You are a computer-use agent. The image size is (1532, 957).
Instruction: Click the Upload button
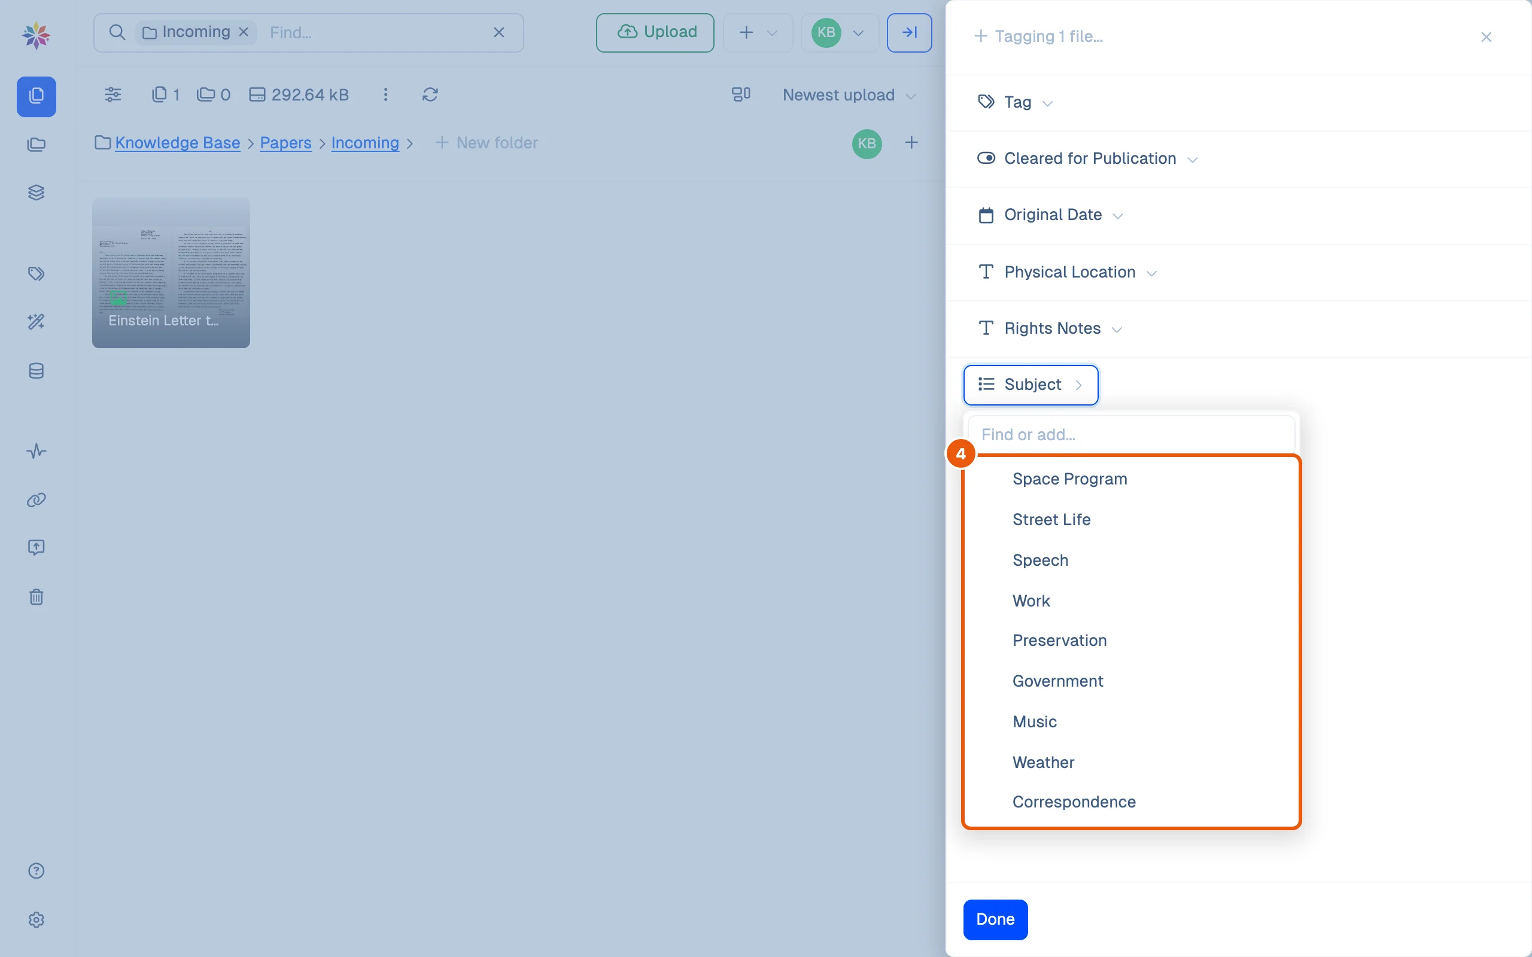(655, 32)
